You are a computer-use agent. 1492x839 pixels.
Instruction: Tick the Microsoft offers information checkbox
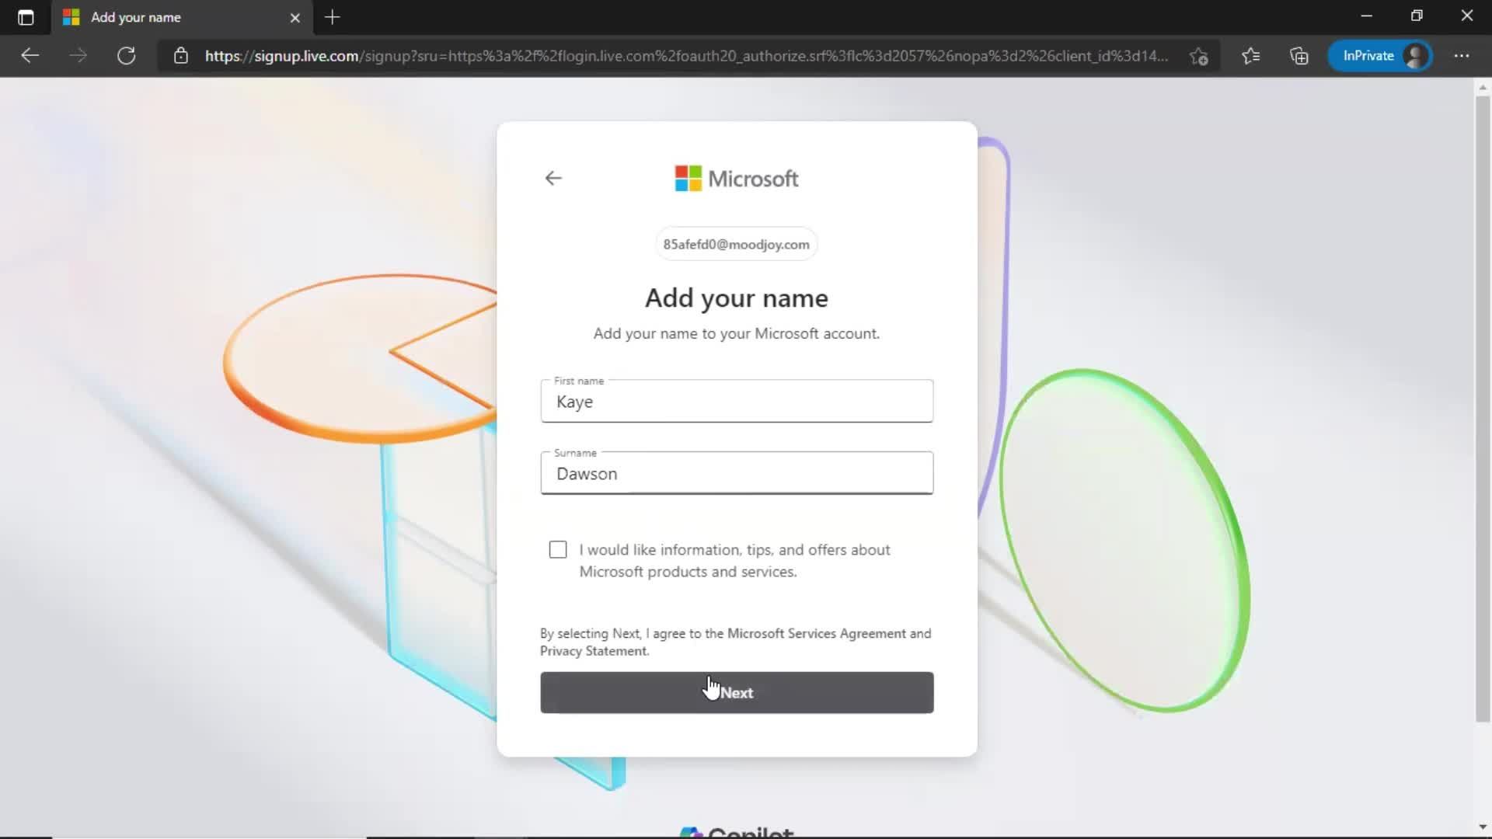click(558, 550)
